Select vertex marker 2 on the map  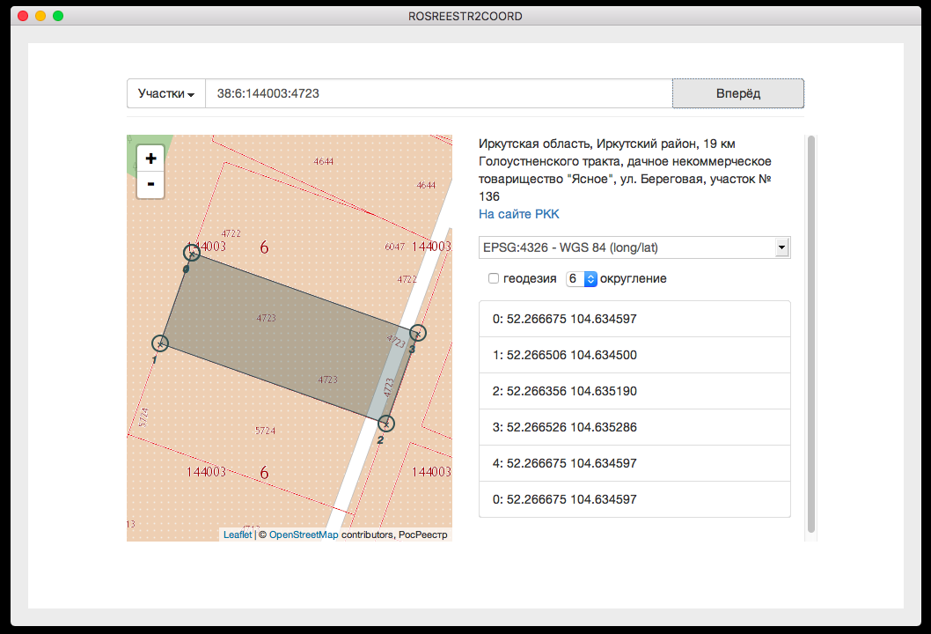(x=385, y=424)
